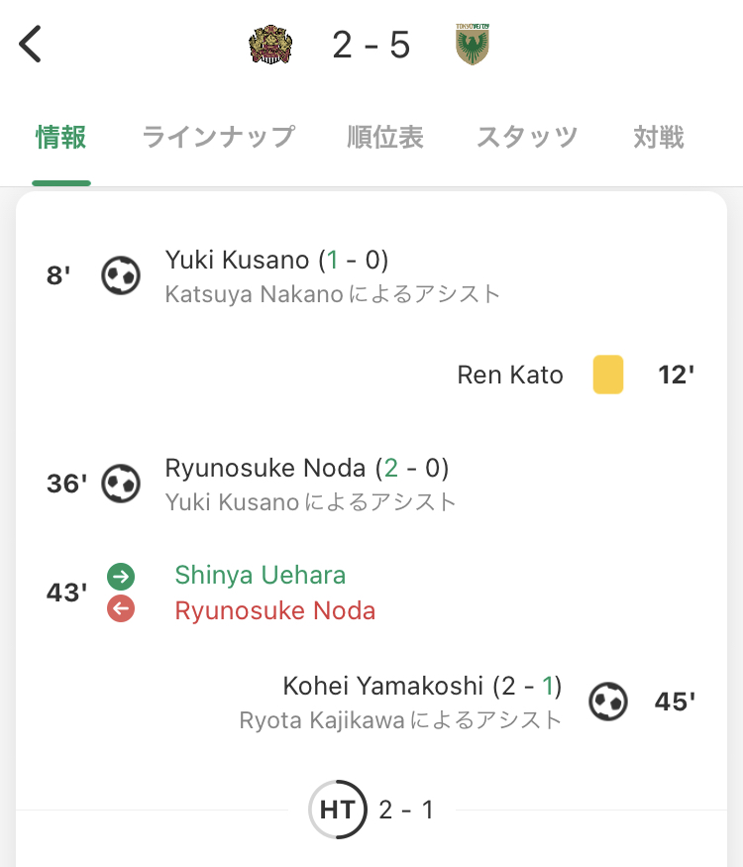This screenshot has height=867, width=743.
Task: Tap the 36' goal ball icon
Action: coord(121,483)
